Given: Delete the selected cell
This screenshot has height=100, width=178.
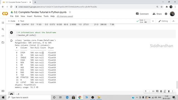Looking at the screenshot, I should tap(169, 91).
